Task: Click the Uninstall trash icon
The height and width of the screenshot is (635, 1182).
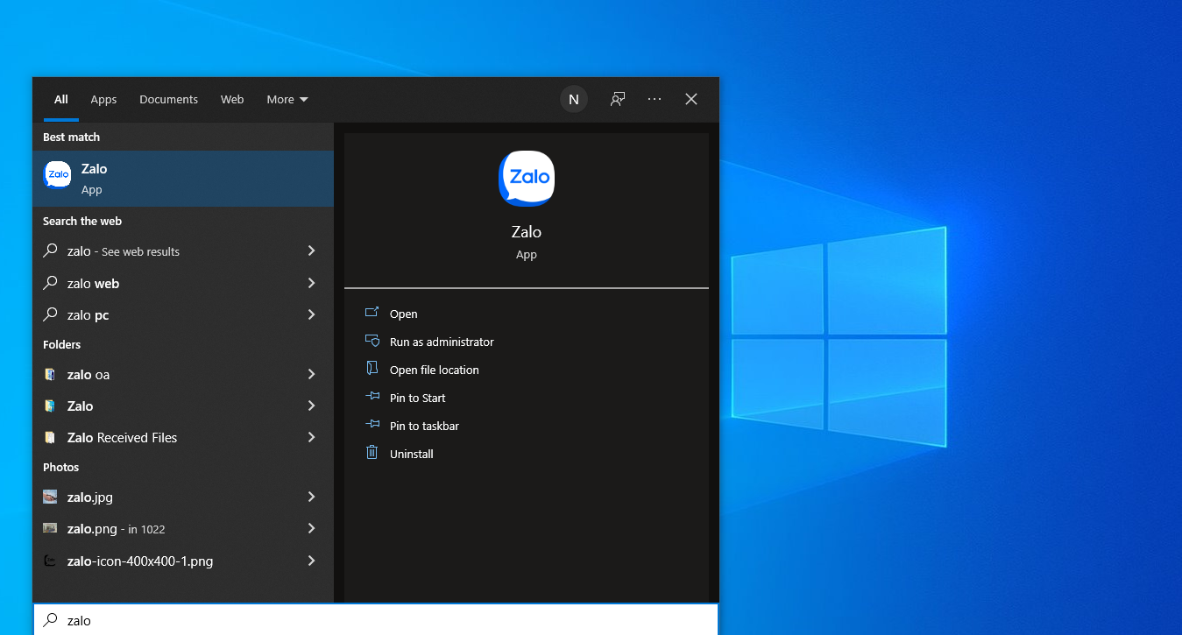Action: (372, 453)
